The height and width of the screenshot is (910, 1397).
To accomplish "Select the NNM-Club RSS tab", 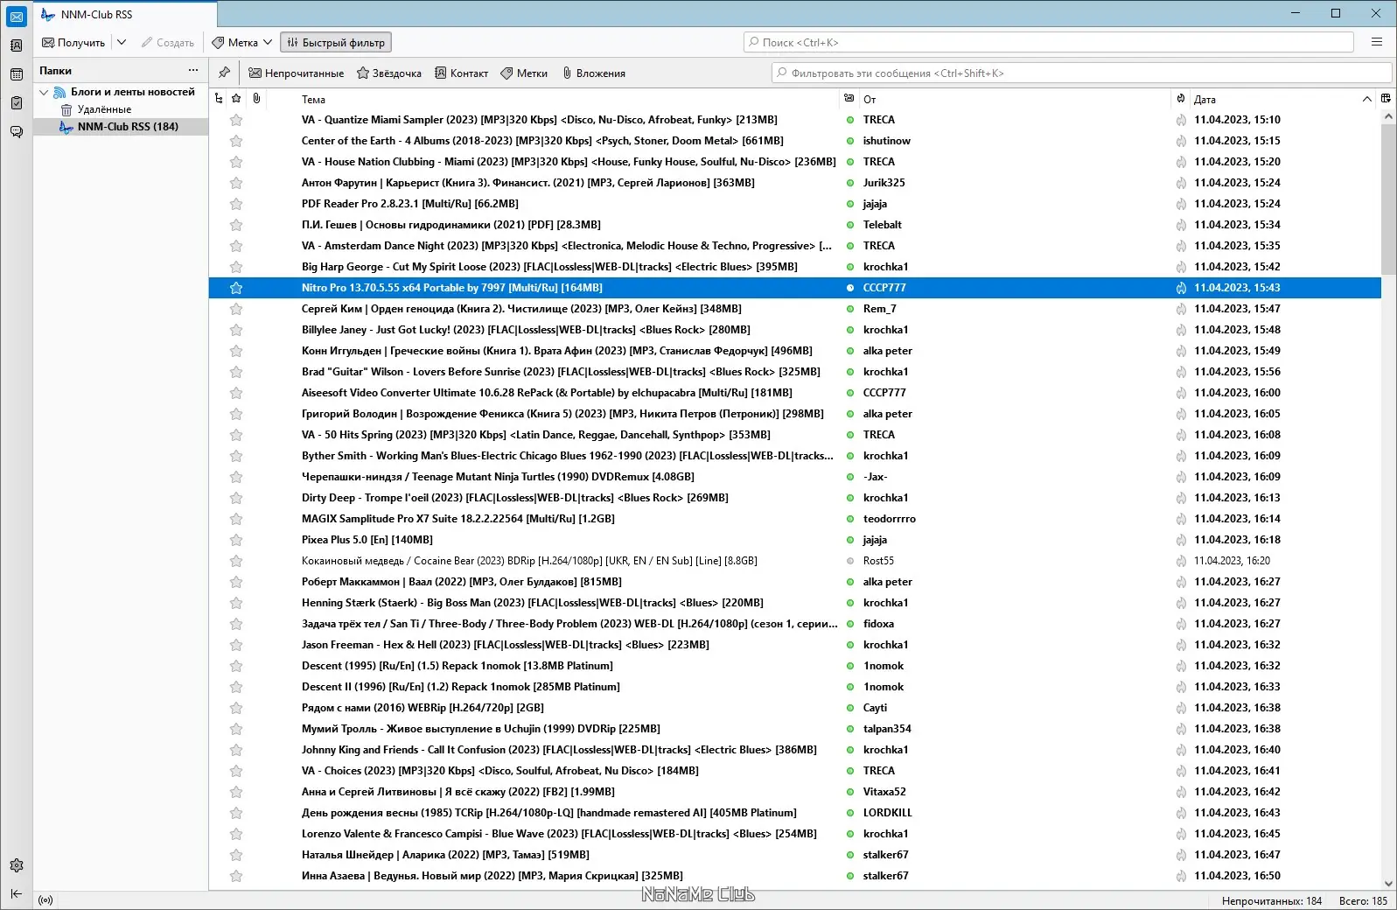I will (x=125, y=14).
